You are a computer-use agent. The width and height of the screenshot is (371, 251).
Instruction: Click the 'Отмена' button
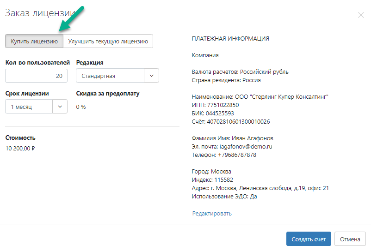350,239
